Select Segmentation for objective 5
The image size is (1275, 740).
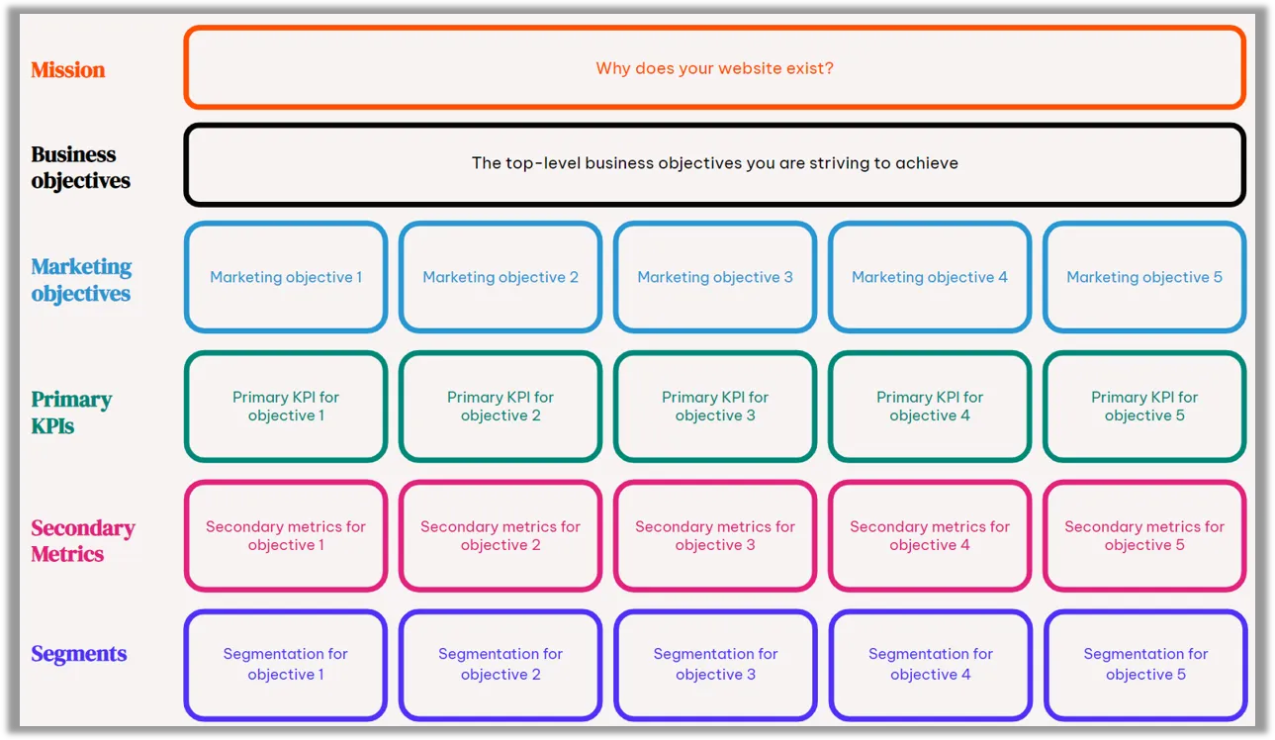coord(1145,665)
